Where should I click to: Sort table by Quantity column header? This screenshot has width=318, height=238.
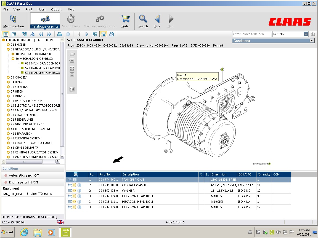click(264, 174)
